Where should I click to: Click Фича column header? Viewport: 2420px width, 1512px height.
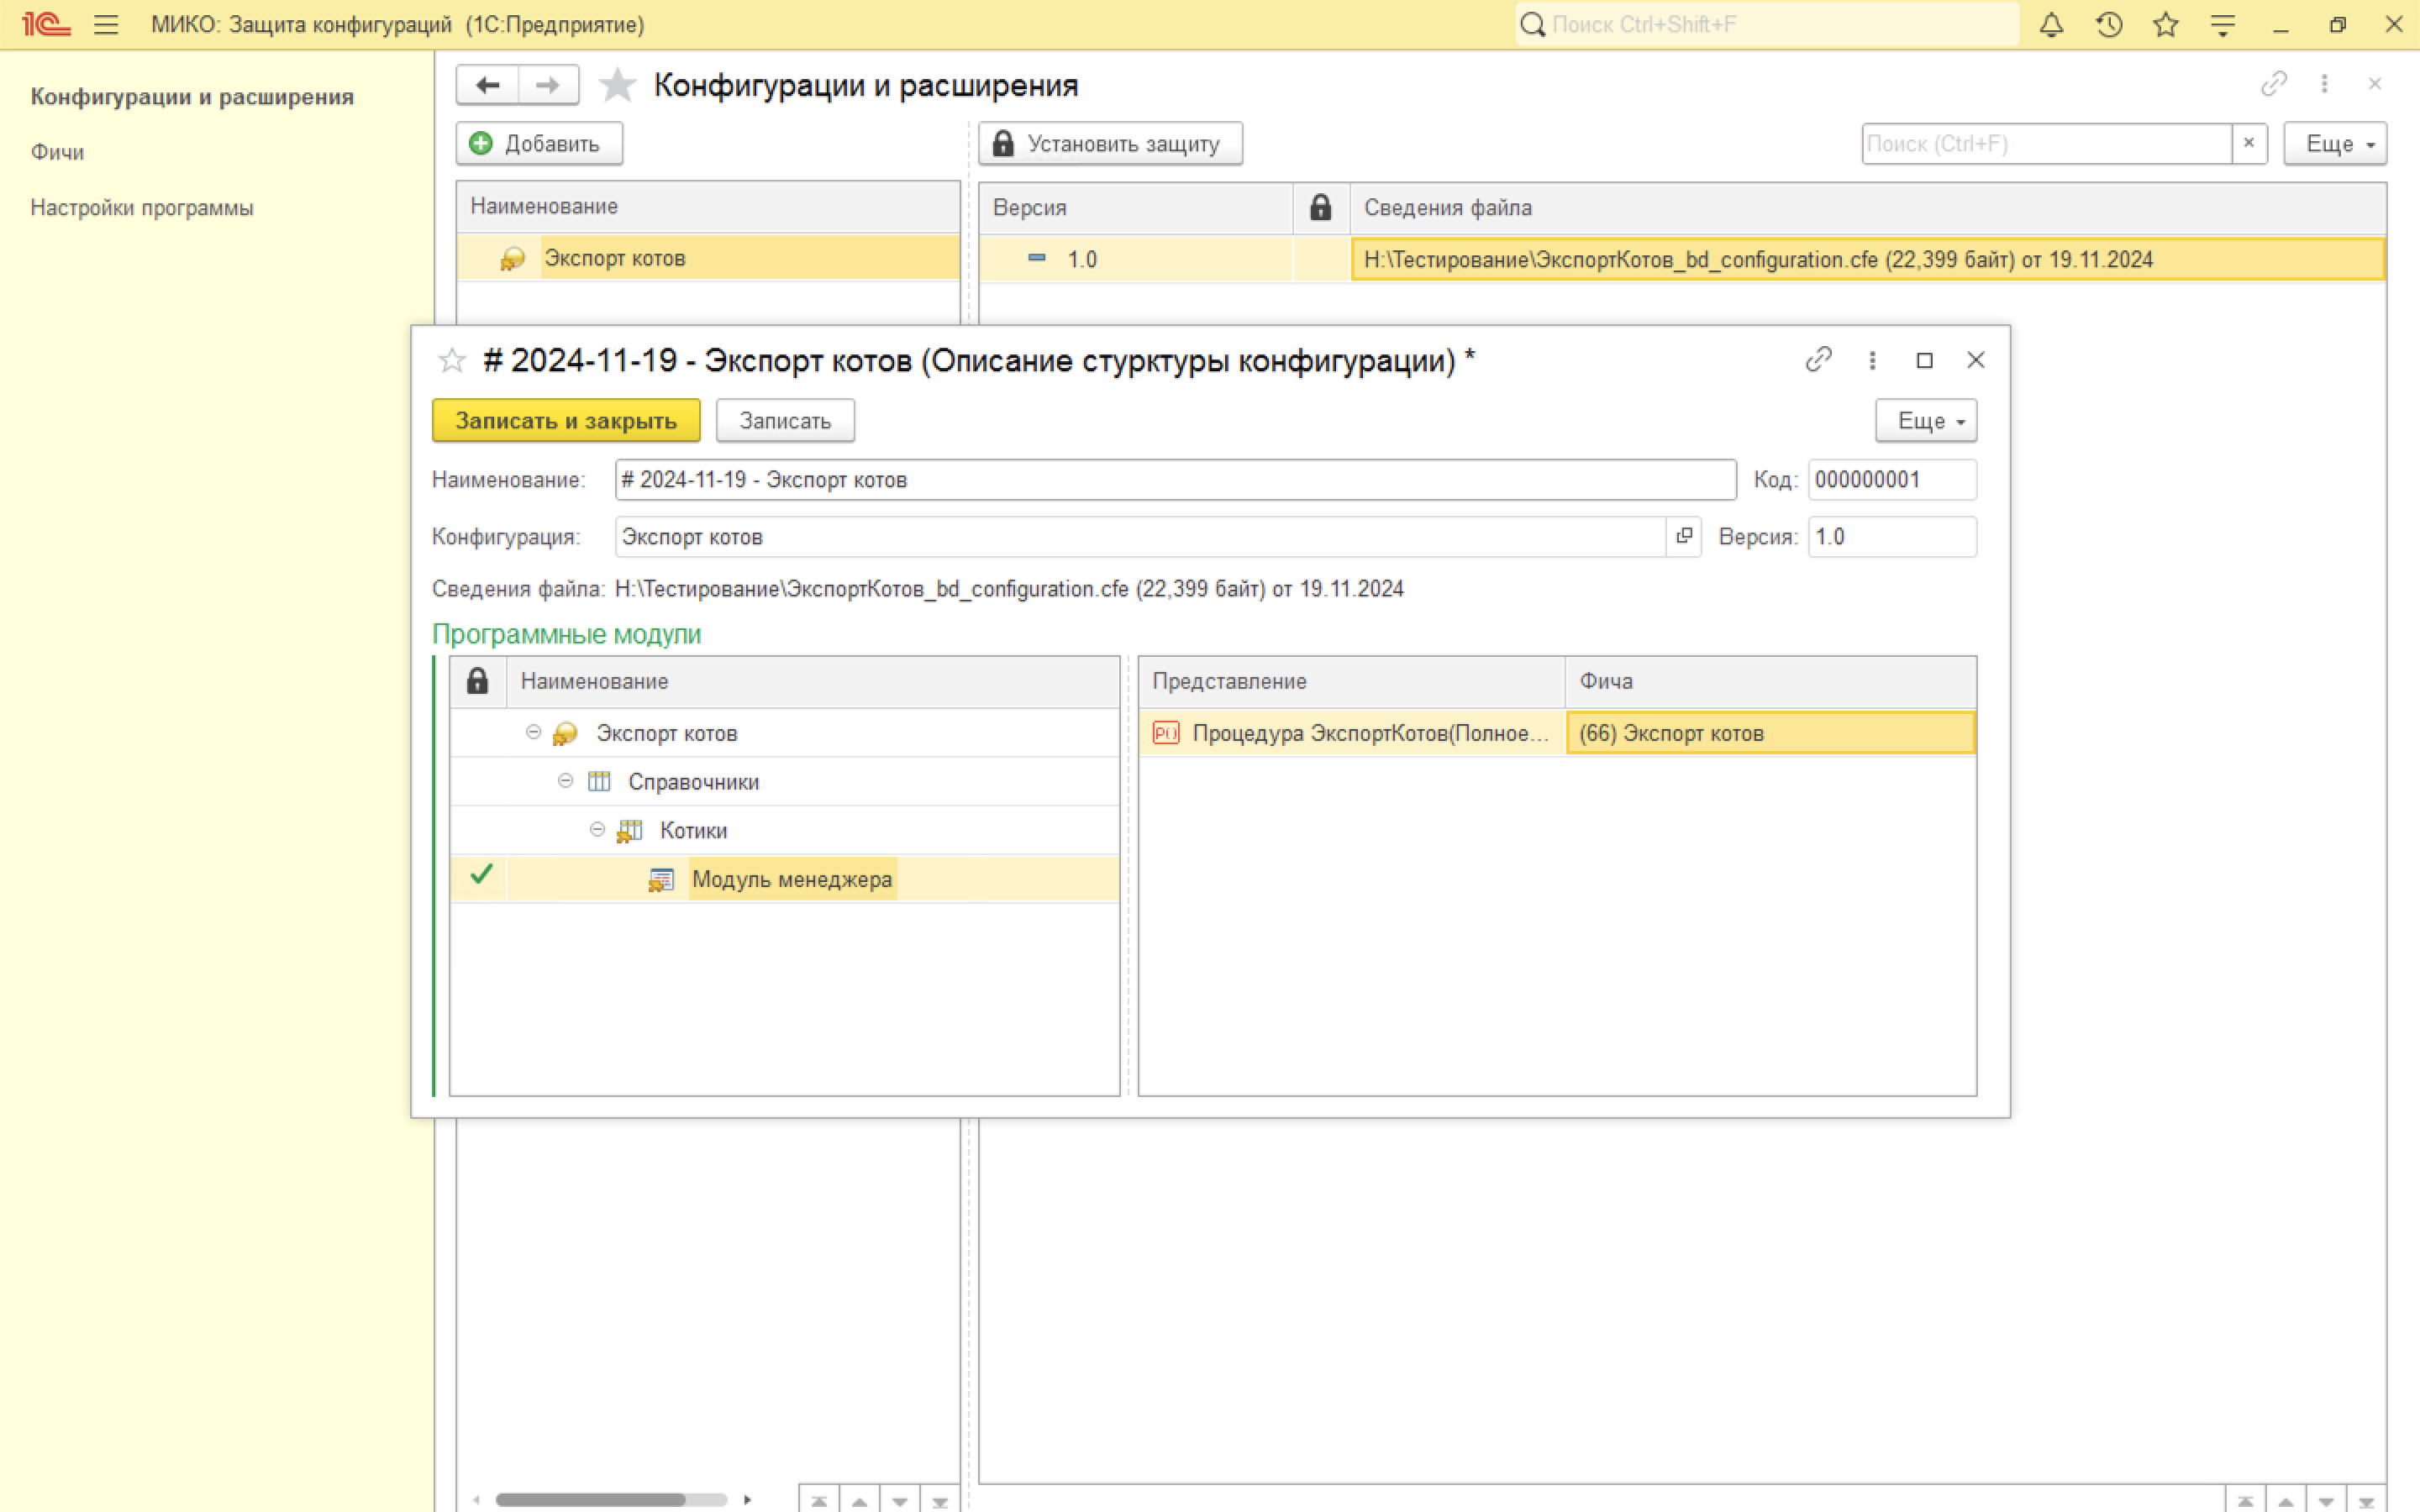[1770, 681]
